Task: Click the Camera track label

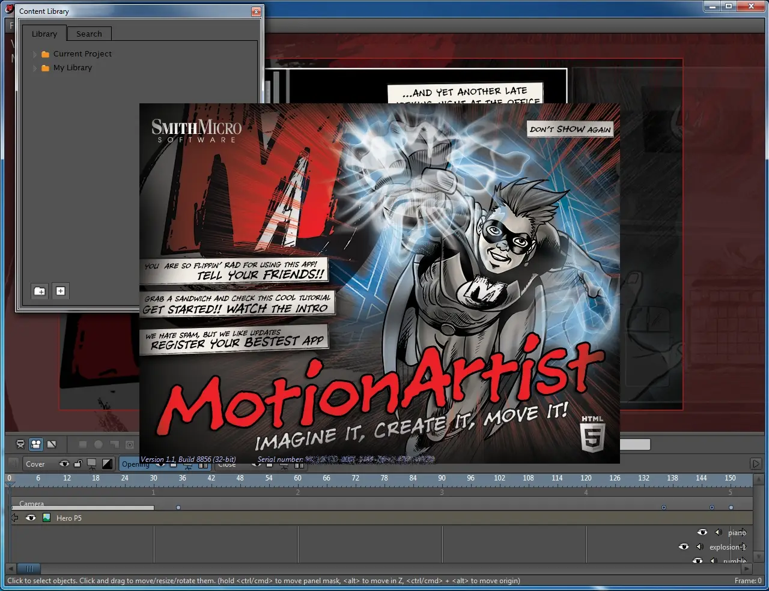Action: click(31, 503)
